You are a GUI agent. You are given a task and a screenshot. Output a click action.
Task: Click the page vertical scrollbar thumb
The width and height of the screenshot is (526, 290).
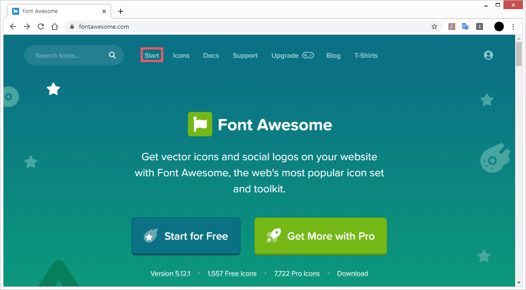point(519,54)
